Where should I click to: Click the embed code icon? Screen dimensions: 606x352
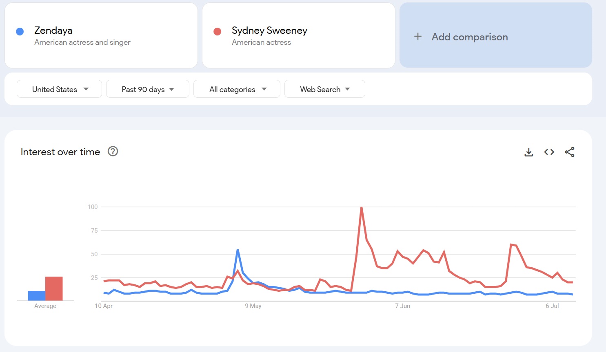click(x=549, y=152)
